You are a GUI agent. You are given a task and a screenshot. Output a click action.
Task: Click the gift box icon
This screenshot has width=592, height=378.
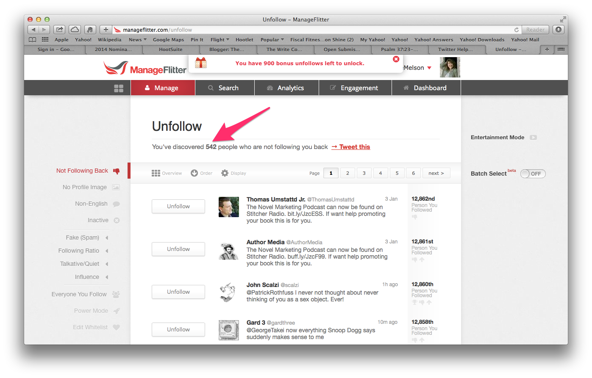pos(201,63)
